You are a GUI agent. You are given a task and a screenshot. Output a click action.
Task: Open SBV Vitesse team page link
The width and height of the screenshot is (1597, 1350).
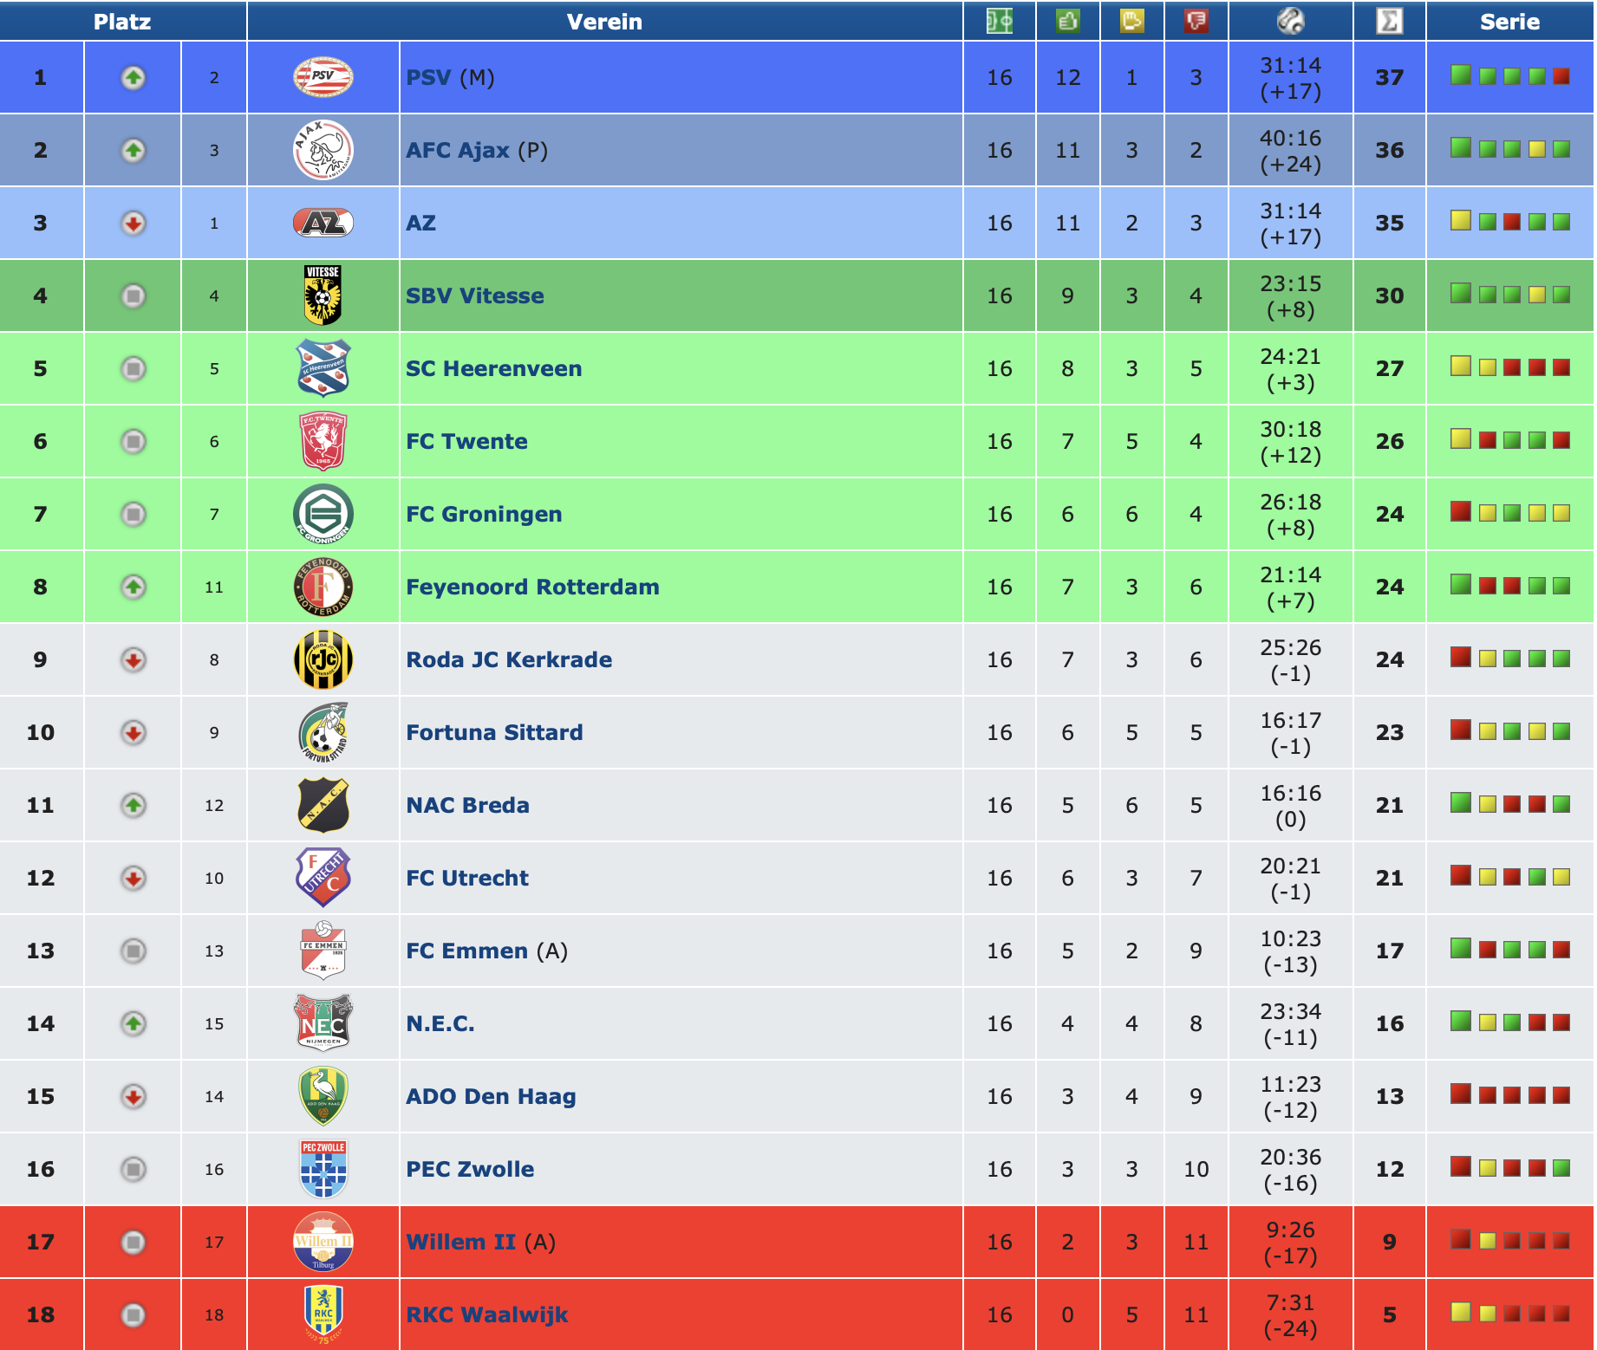click(475, 295)
